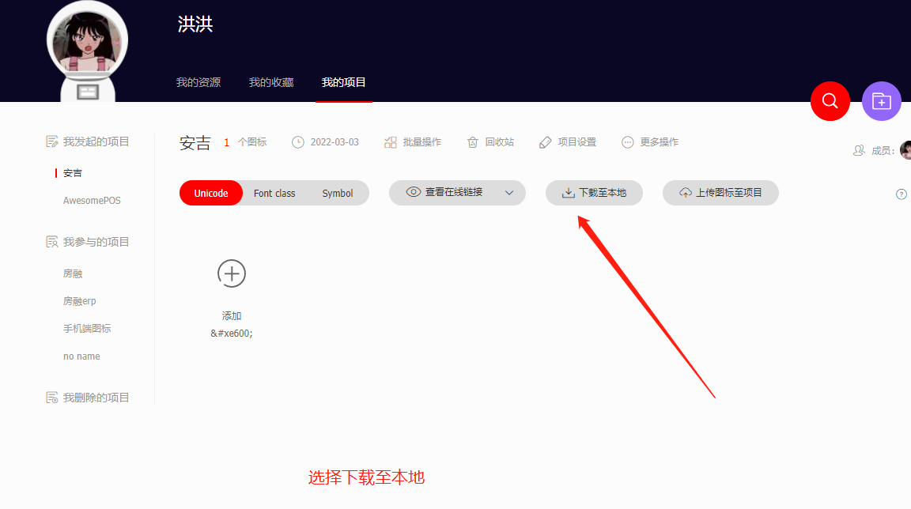
Task: Click 上传图标至项目 upload button
Action: (720, 193)
